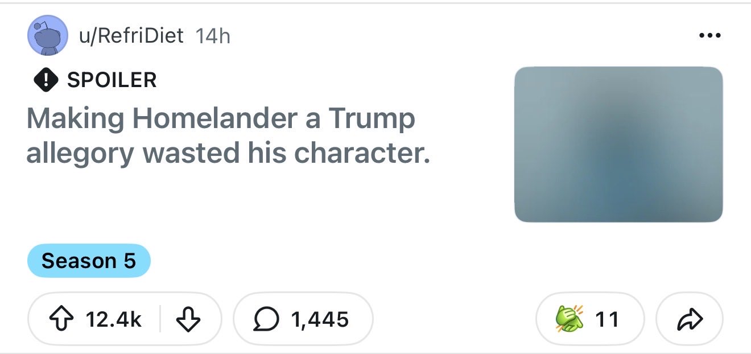The width and height of the screenshot is (751, 354).
Task: View the 11 awards count
Action: (x=607, y=319)
